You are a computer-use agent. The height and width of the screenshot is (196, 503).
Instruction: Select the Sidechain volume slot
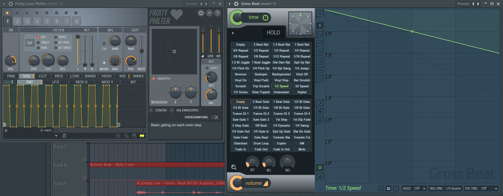(240, 143)
